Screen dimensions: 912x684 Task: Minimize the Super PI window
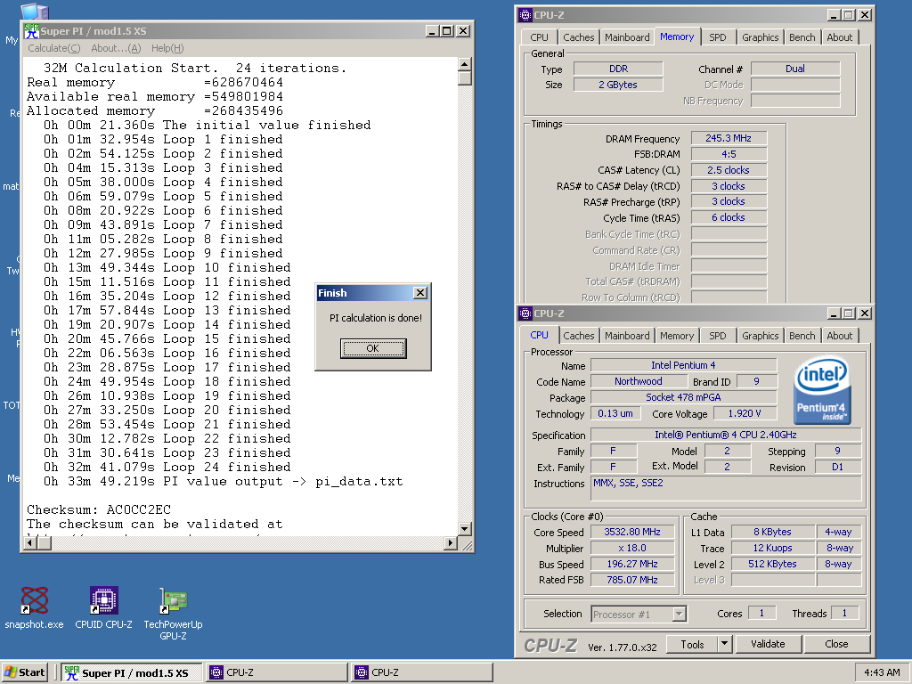point(432,31)
